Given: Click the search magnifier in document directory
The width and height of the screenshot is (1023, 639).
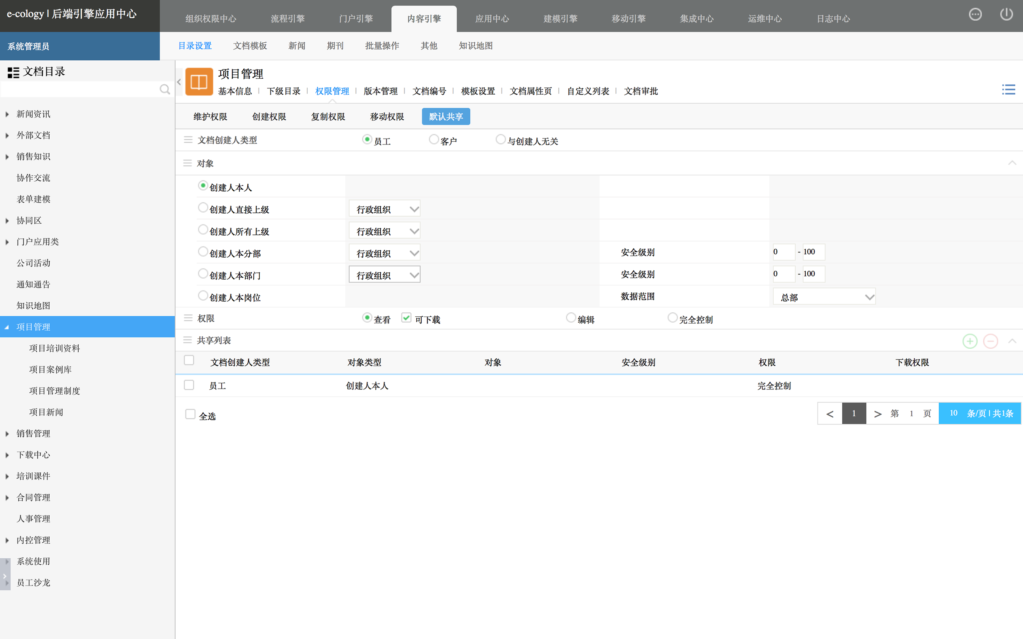Looking at the screenshot, I should point(165,89).
